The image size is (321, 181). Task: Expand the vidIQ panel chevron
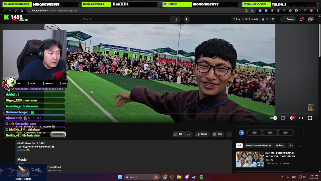click(x=298, y=133)
